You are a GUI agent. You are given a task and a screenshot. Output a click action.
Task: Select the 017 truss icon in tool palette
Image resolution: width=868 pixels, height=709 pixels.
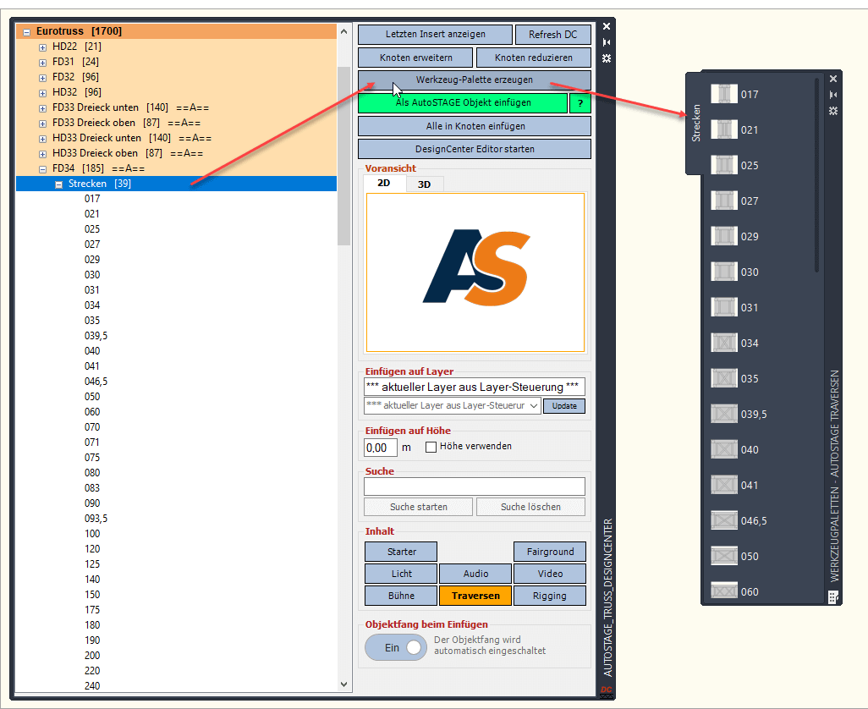pos(724,94)
